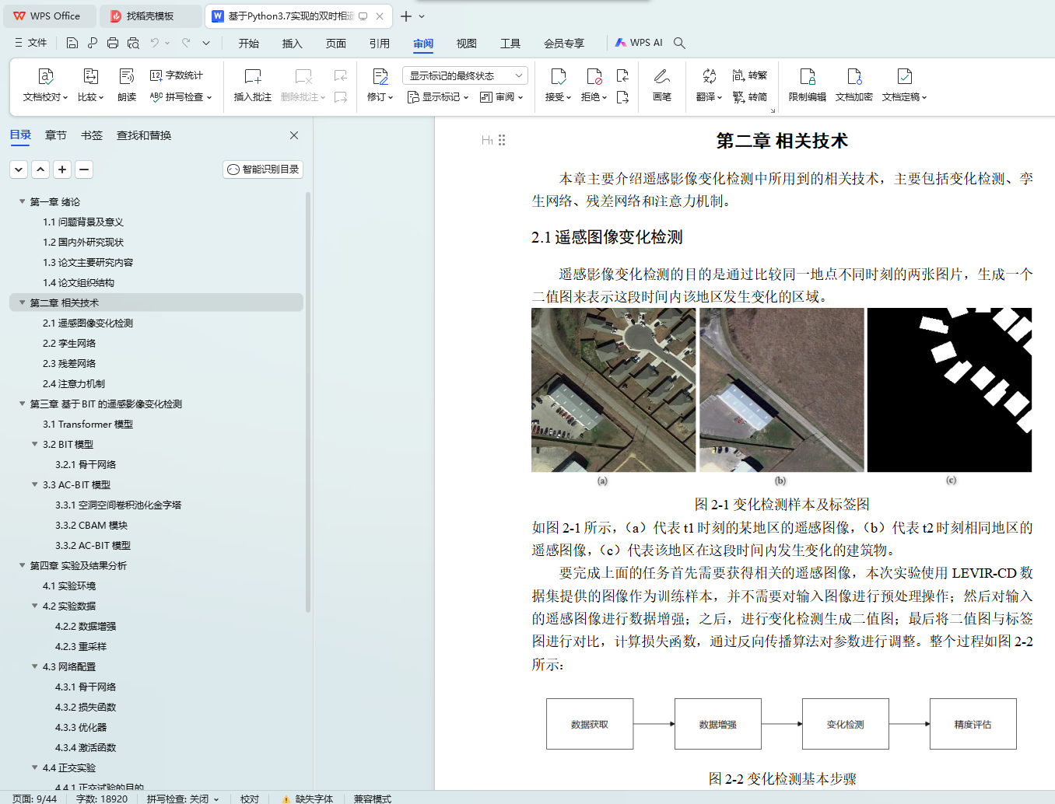This screenshot has width=1055, height=804.
Task: Click 限制编辑 restrict editing icon
Action: 807,77
